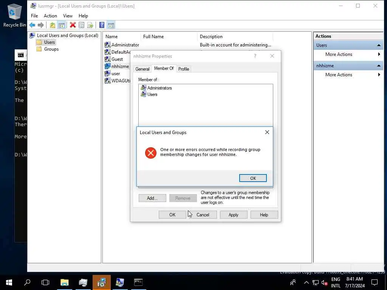Open the Windows Start menu
This screenshot has height=290, width=387.
point(9,282)
